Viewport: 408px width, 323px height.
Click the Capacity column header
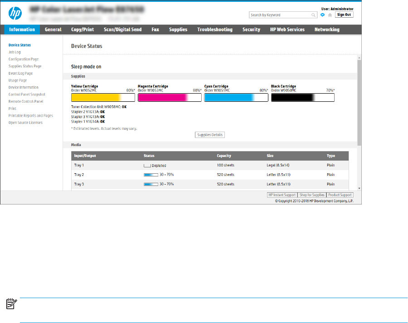pyautogui.click(x=224, y=156)
